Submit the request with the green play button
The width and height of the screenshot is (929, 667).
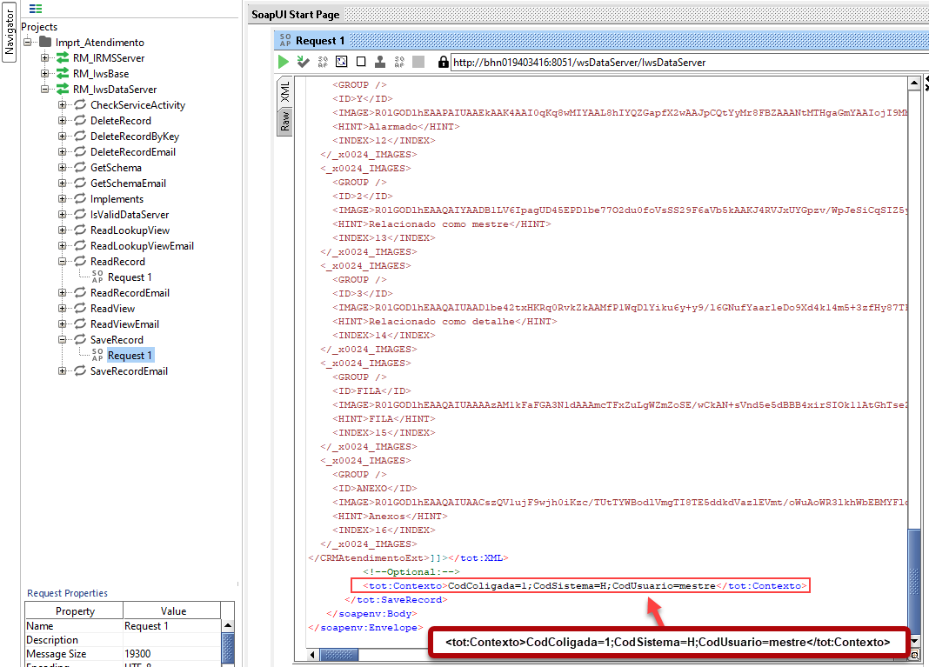coord(284,62)
